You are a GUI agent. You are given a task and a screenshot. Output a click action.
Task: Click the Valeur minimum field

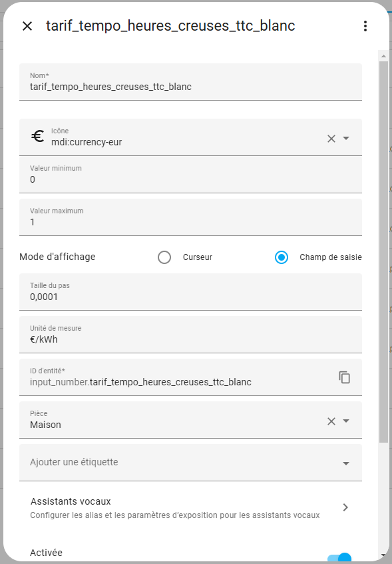190,175
